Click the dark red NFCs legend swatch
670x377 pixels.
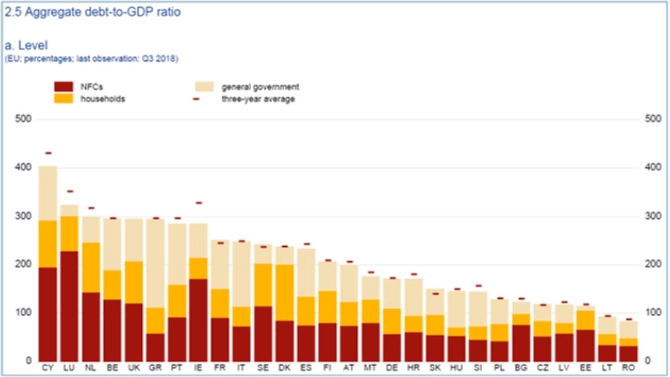coord(63,87)
